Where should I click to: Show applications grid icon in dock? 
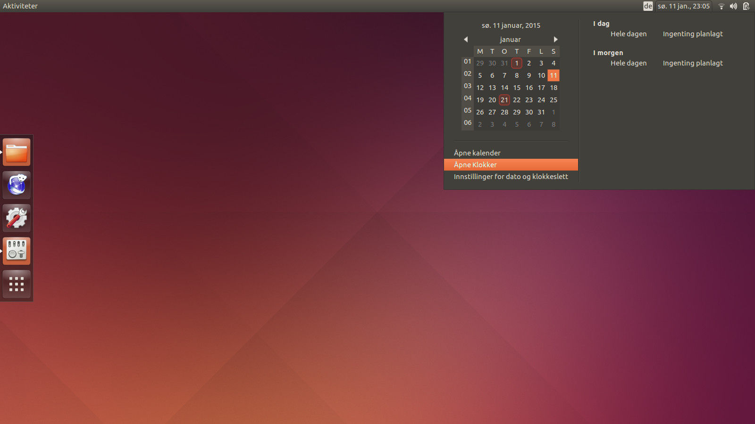(17, 284)
